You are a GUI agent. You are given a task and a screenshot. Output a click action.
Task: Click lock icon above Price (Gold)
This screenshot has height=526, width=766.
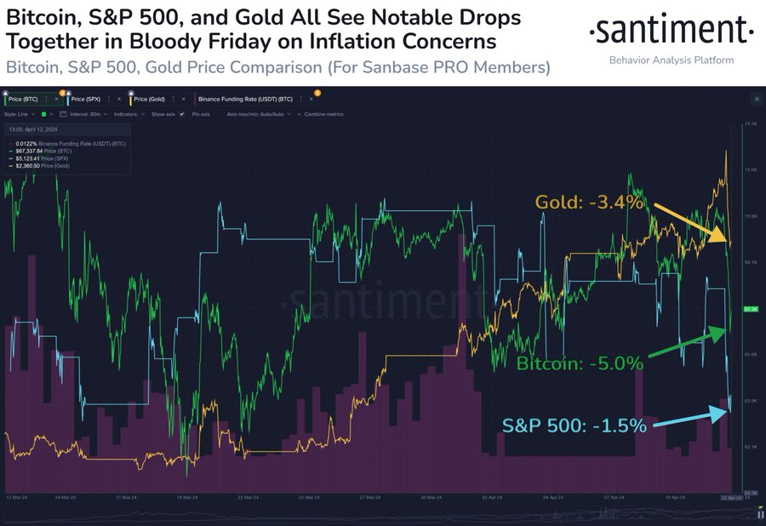(131, 93)
